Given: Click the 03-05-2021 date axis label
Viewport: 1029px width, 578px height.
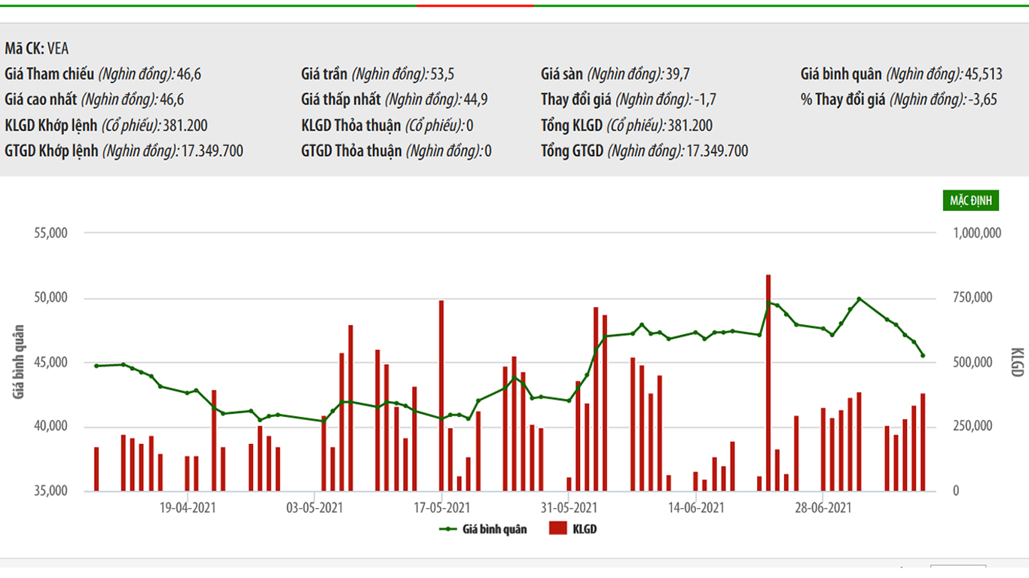Looking at the screenshot, I should 315,508.
